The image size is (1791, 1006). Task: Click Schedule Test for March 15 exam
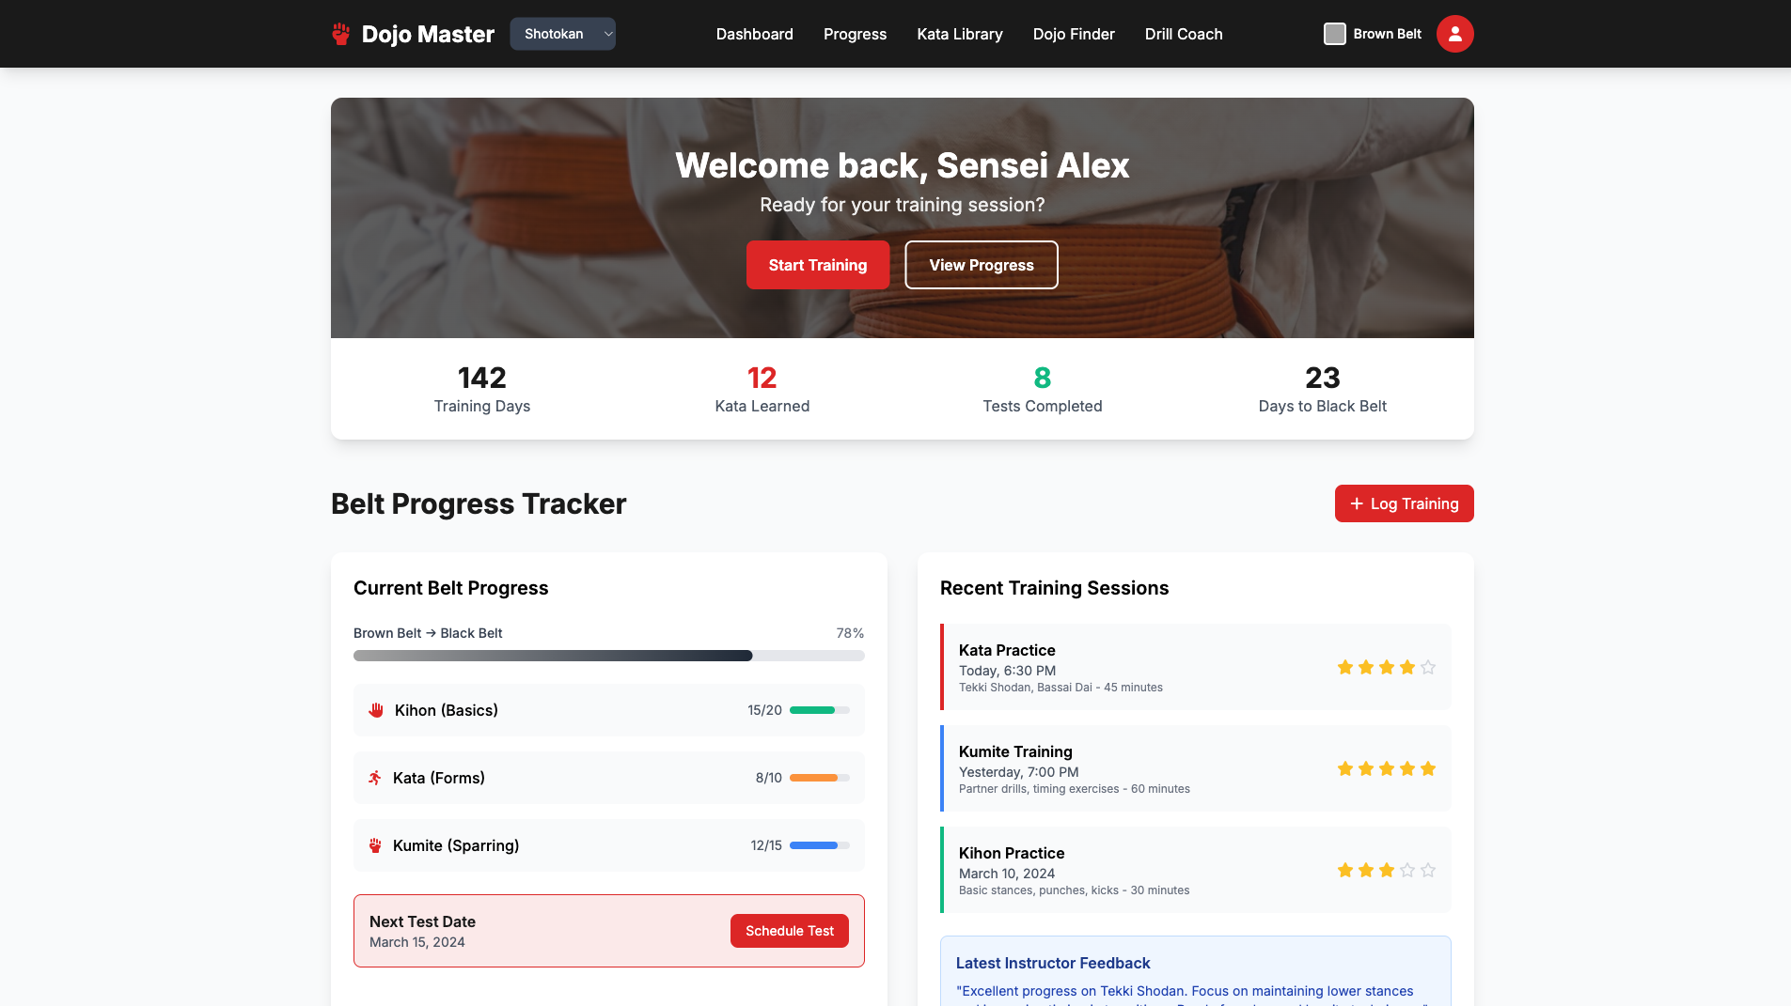click(789, 930)
